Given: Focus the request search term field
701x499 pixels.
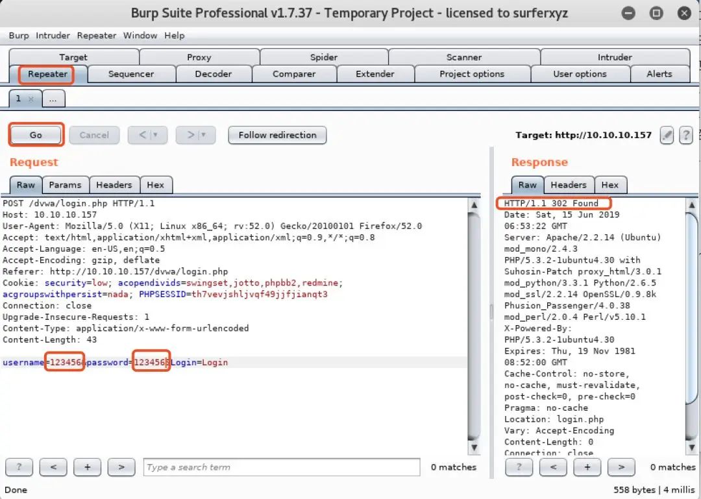Looking at the screenshot, I should coord(282,467).
